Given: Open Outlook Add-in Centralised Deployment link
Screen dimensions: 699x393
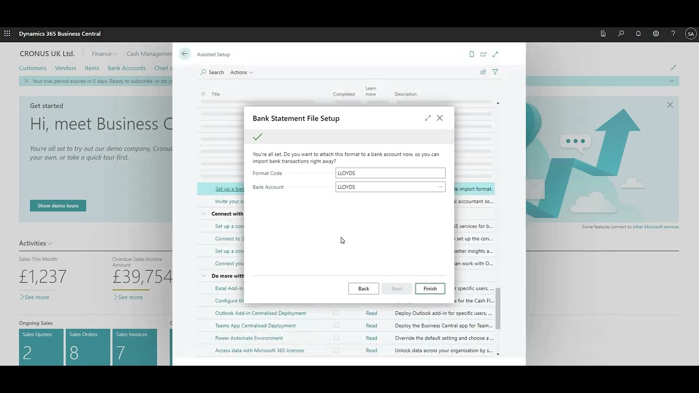Looking at the screenshot, I should tap(260, 313).
